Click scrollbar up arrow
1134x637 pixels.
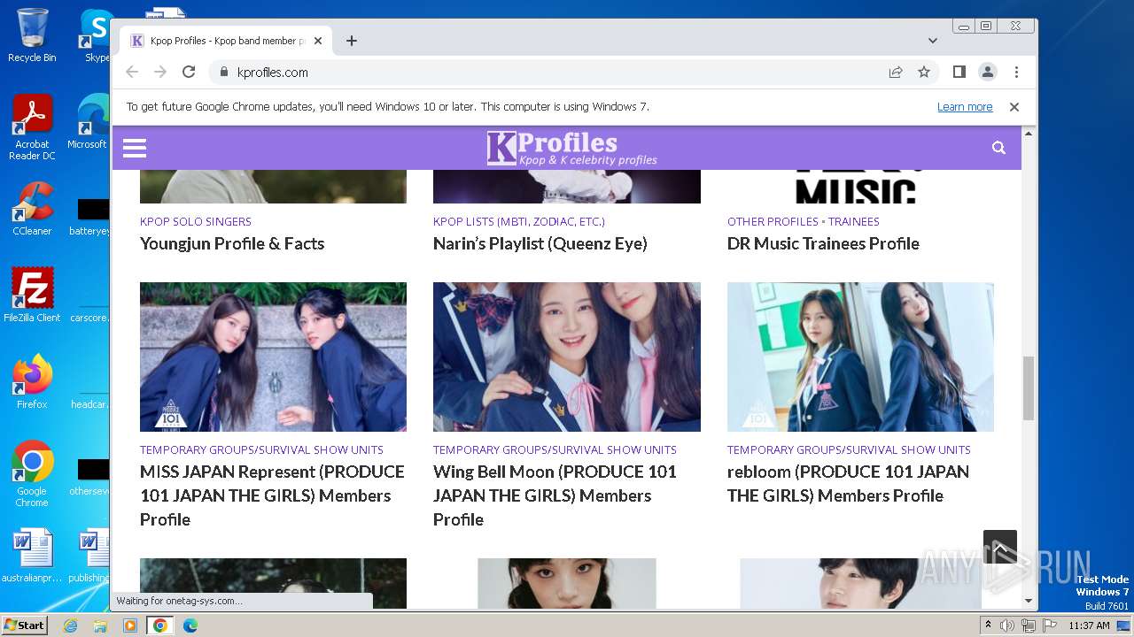click(1029, 134)
